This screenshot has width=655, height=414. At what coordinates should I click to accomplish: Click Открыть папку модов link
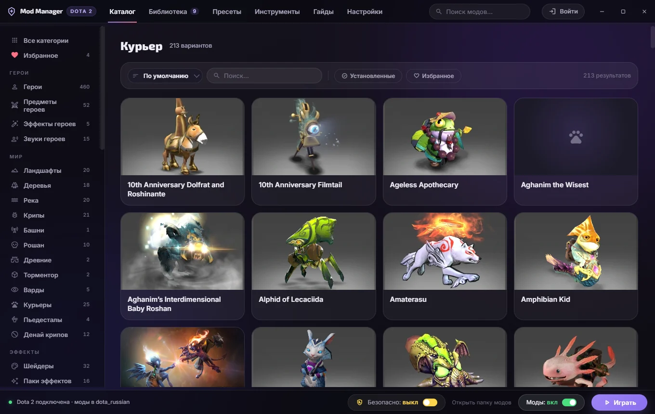click(x=482, y=402)
